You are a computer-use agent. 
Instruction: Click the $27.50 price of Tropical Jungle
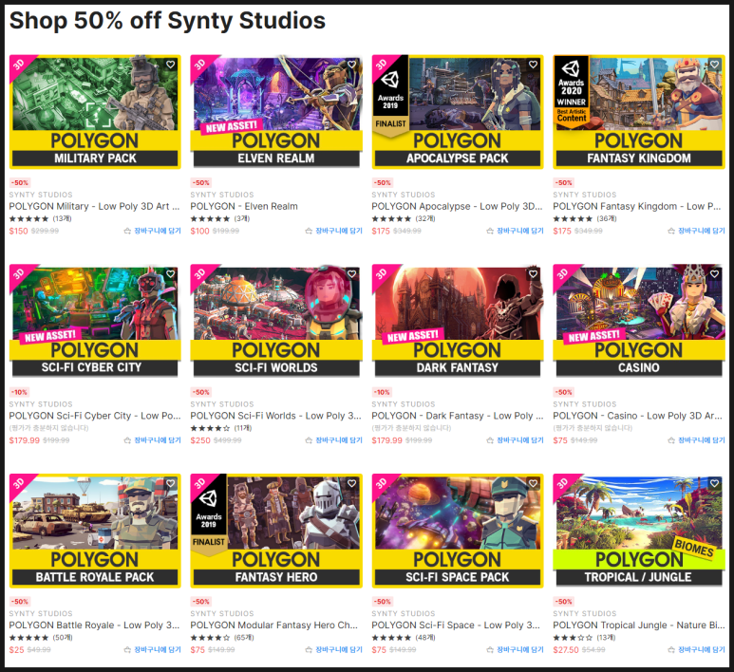click(566, 649)
